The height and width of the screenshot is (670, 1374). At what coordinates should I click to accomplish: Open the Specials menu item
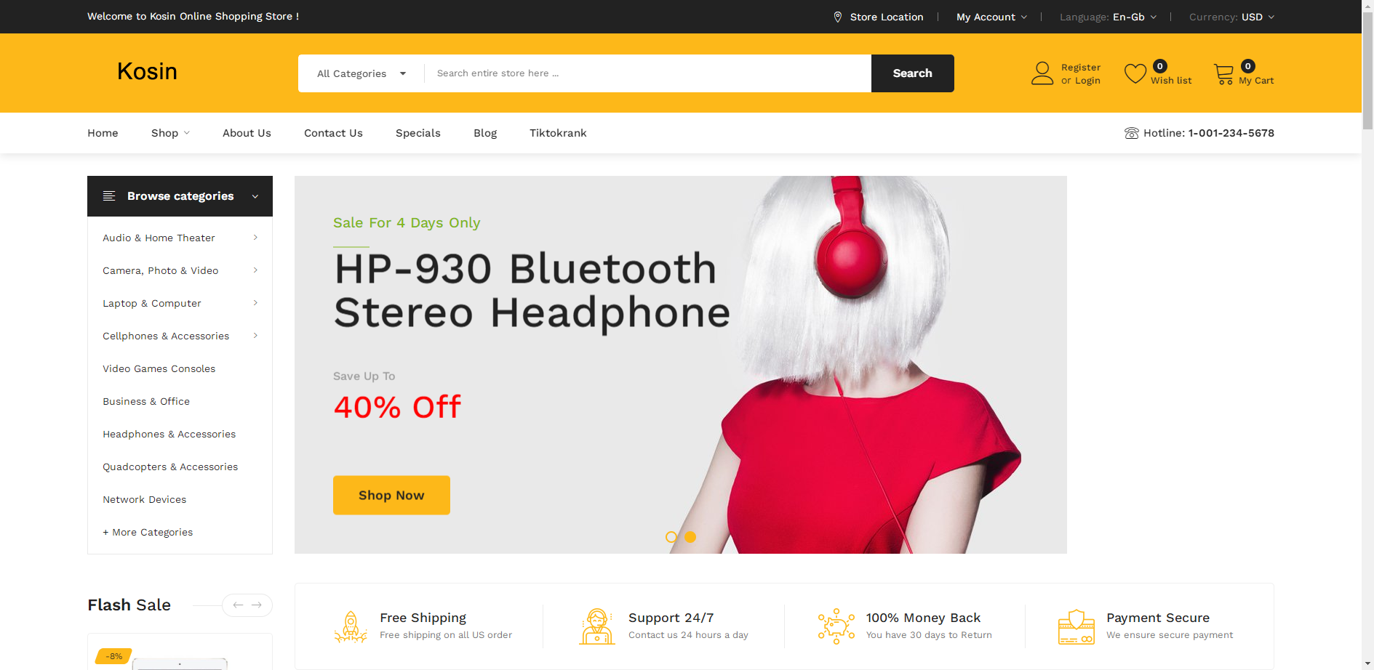418,133
